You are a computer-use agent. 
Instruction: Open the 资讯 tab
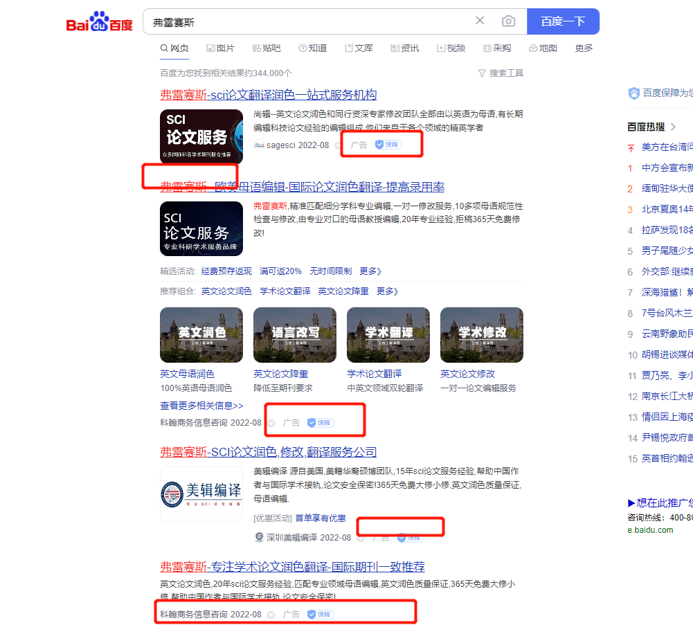(405, 48)
